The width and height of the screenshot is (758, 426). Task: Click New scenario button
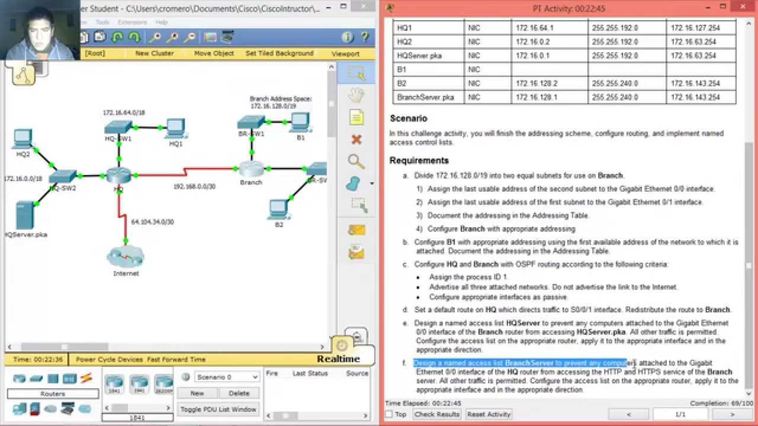click(x=197, y=393)
